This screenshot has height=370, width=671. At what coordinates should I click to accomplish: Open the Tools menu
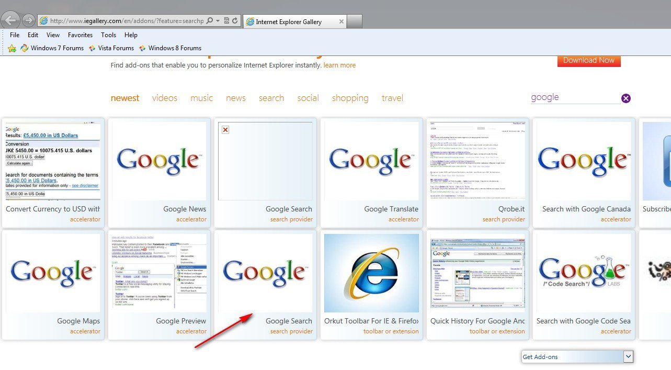click(x=108, y=35)
